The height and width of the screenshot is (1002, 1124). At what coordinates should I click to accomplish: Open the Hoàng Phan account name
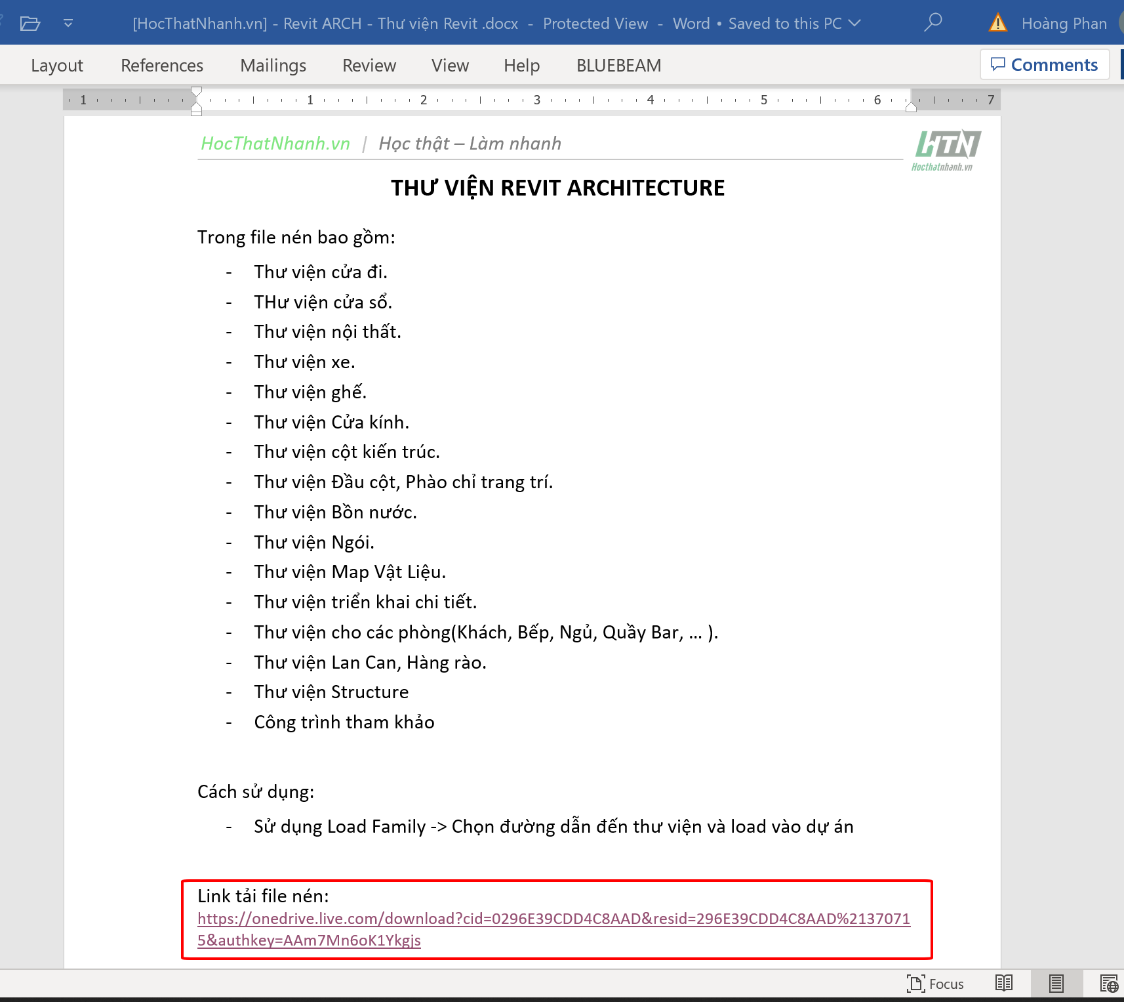point(1064,24)
